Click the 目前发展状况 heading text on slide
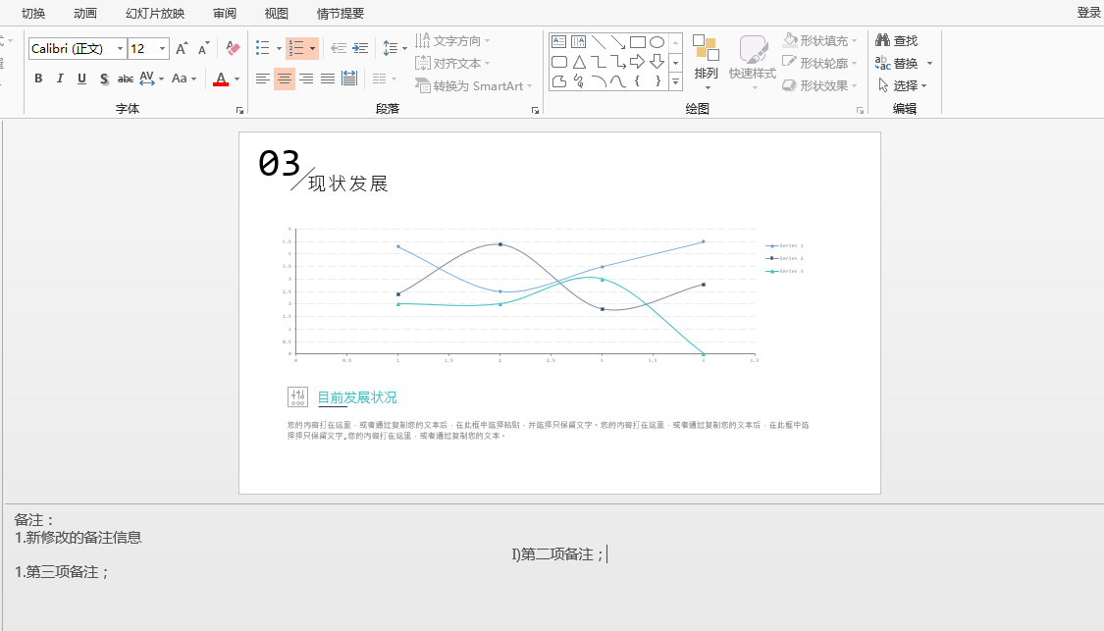Image resolution: width=1104 pixels, height=631 pixels. pos(357,397)
